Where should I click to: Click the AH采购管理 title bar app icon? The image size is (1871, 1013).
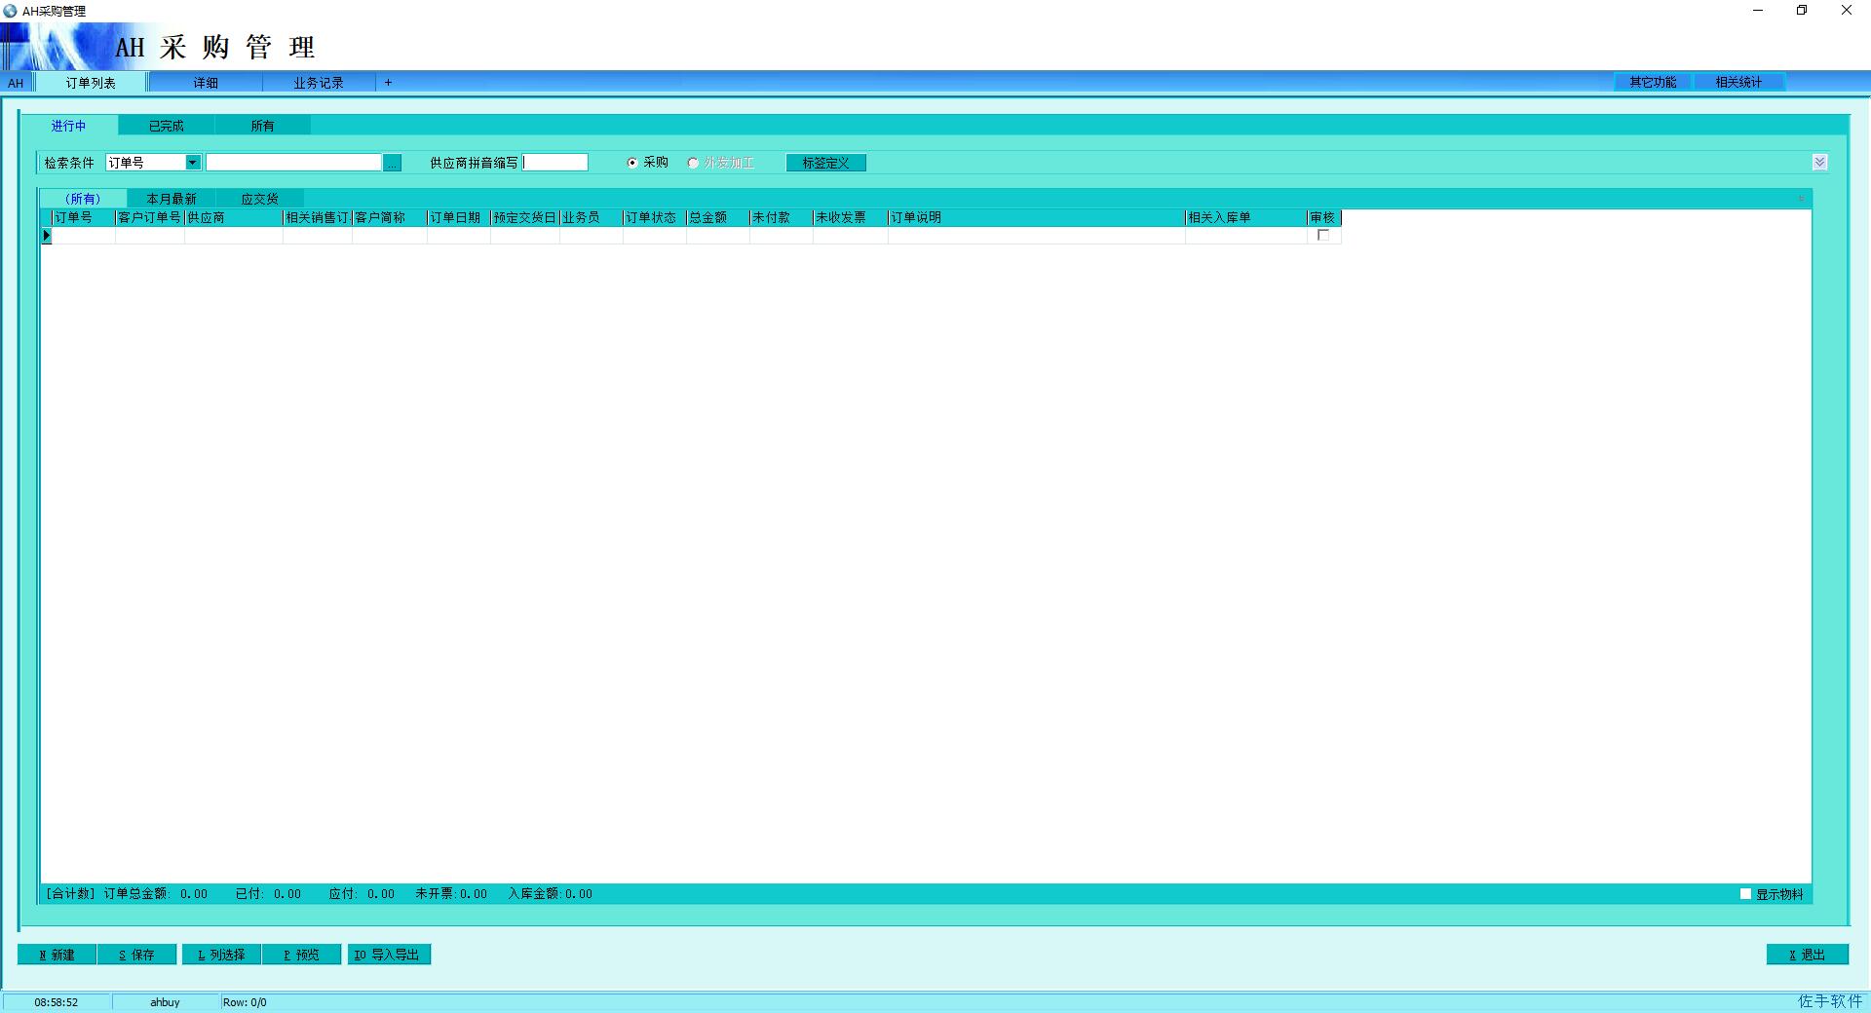pos(10,11)
